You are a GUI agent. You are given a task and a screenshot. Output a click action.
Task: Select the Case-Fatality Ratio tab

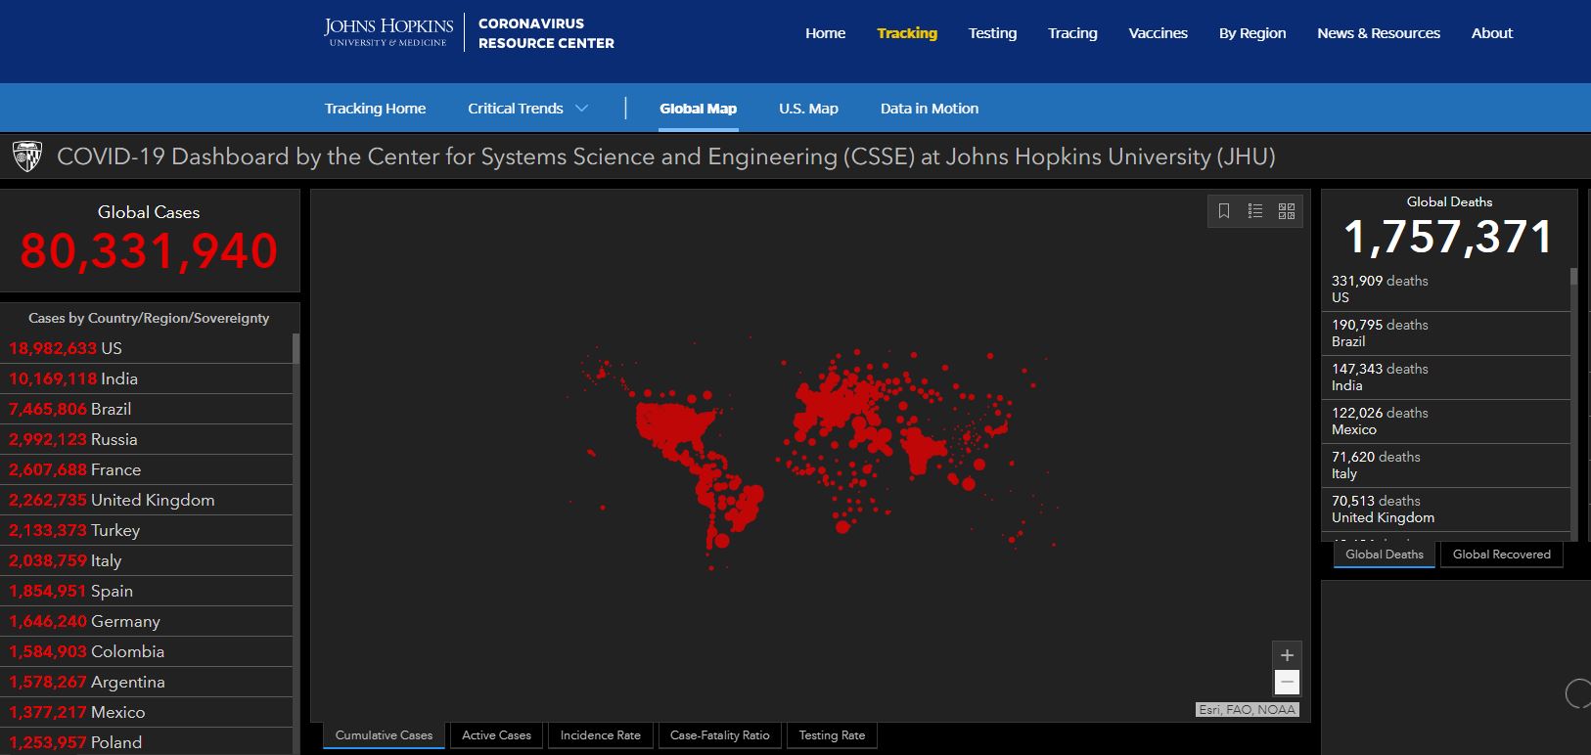719,735
